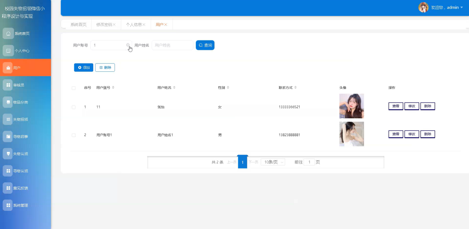469x229 pixels.
Task: Click the 查询 search button
Action: (205, 45)
